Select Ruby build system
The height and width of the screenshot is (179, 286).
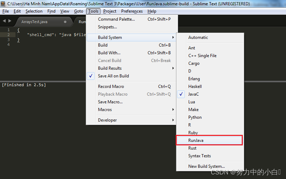tap(210, 133)
